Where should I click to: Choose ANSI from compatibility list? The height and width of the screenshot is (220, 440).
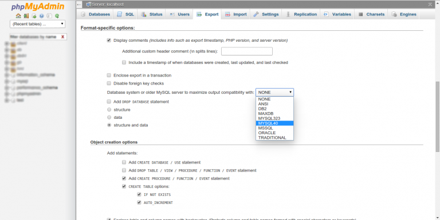(275, 104)
